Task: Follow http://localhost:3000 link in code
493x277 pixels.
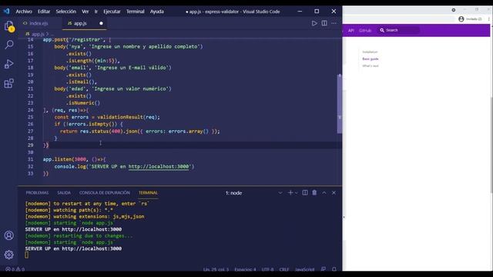Action: (159, 166)
